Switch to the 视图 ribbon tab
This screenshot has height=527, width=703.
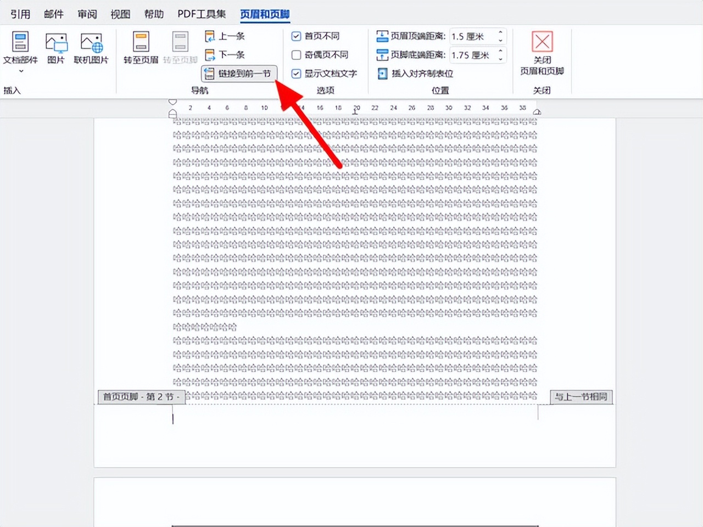[120, 14]
